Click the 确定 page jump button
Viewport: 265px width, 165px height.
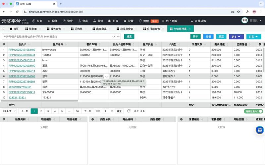point(119,111)
